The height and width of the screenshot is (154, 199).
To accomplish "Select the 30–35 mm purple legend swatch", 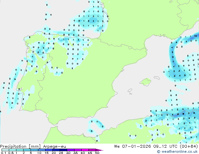I will [x=70, y=150].
